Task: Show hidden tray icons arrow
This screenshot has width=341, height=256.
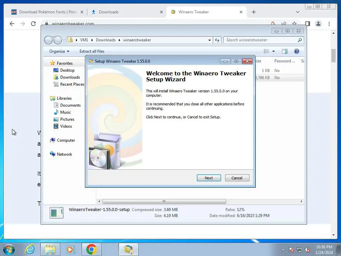Action: click(283, 250)
